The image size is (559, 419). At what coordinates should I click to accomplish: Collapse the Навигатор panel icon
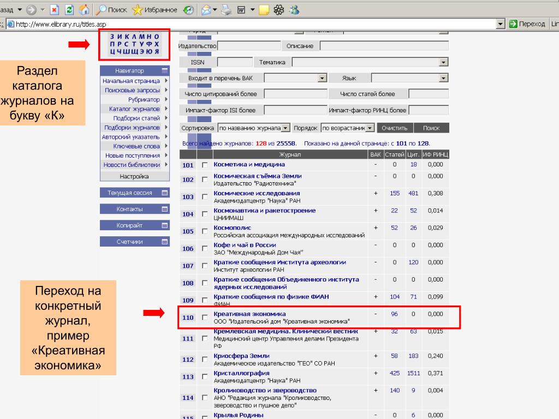(164, 70)
